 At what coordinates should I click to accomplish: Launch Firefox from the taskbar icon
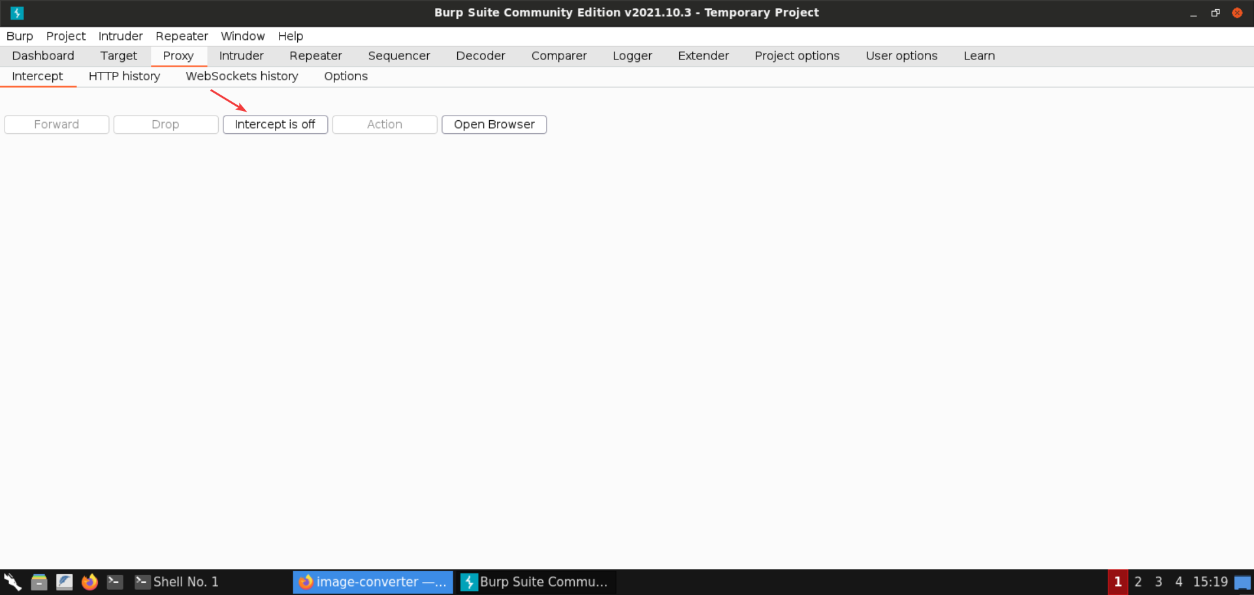pyautogui.click(x=89, y=581)
